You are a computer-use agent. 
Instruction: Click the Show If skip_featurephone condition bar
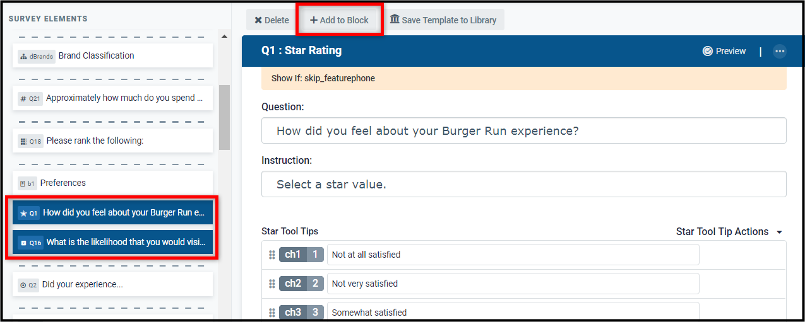tap(524, 78)
